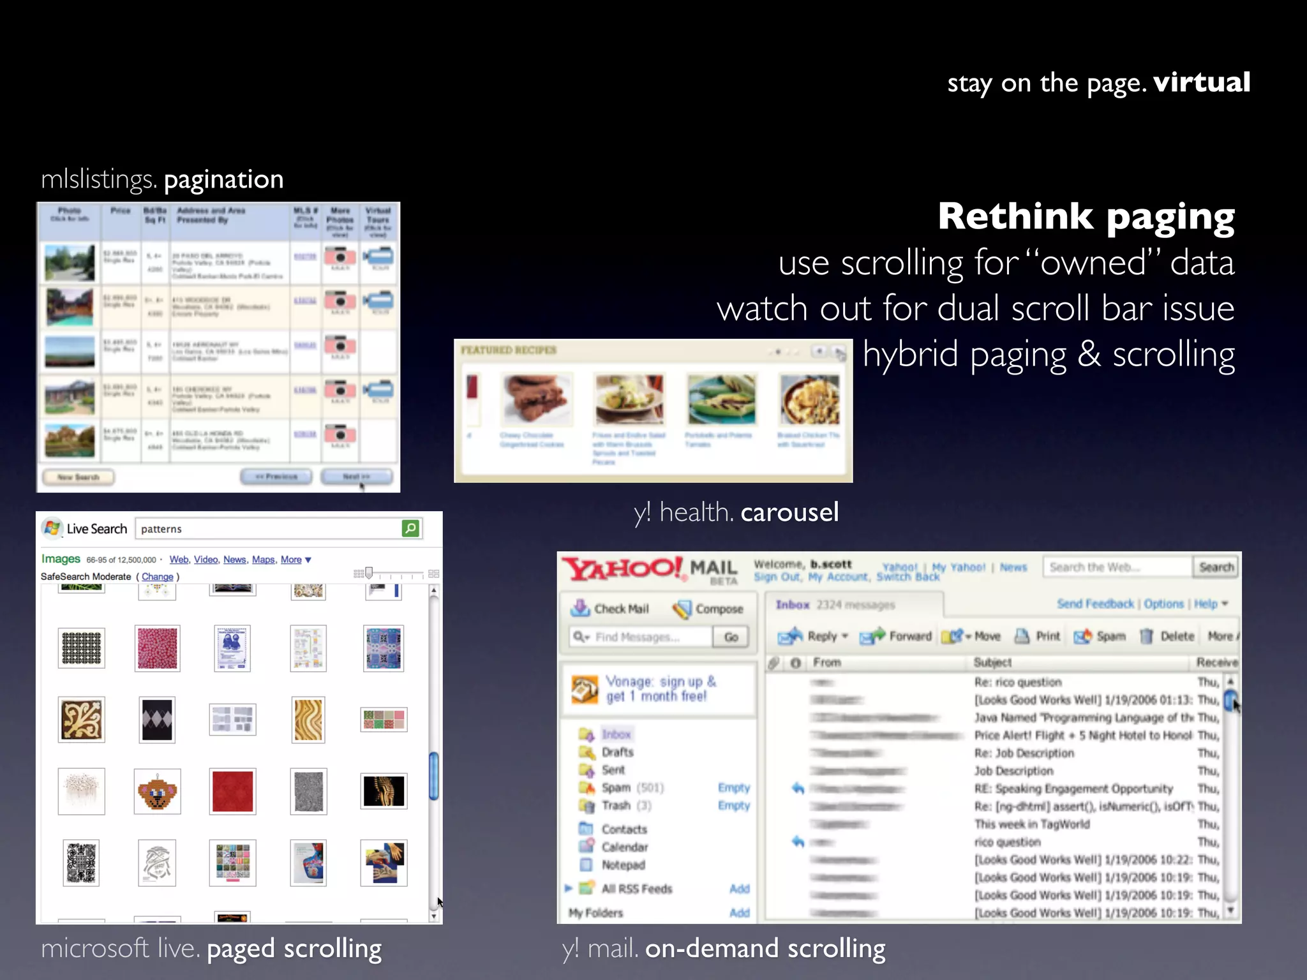
Task: Click the Find Messages search field
Action: point(641,637)
